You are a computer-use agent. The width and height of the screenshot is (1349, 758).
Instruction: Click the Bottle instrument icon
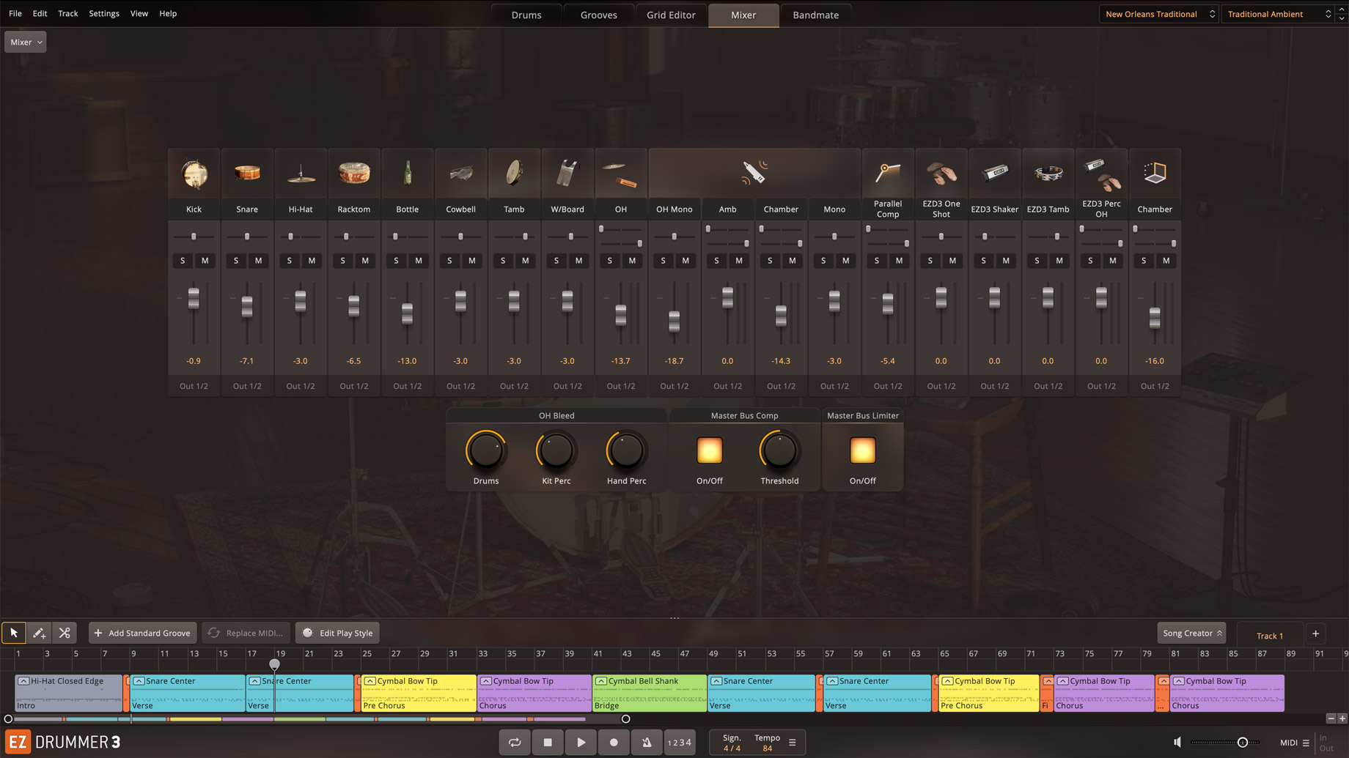coord(407,174)
